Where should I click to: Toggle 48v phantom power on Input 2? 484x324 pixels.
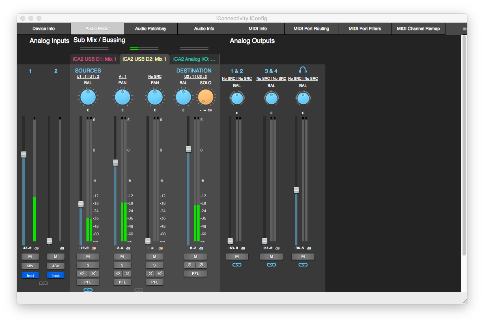56,266
